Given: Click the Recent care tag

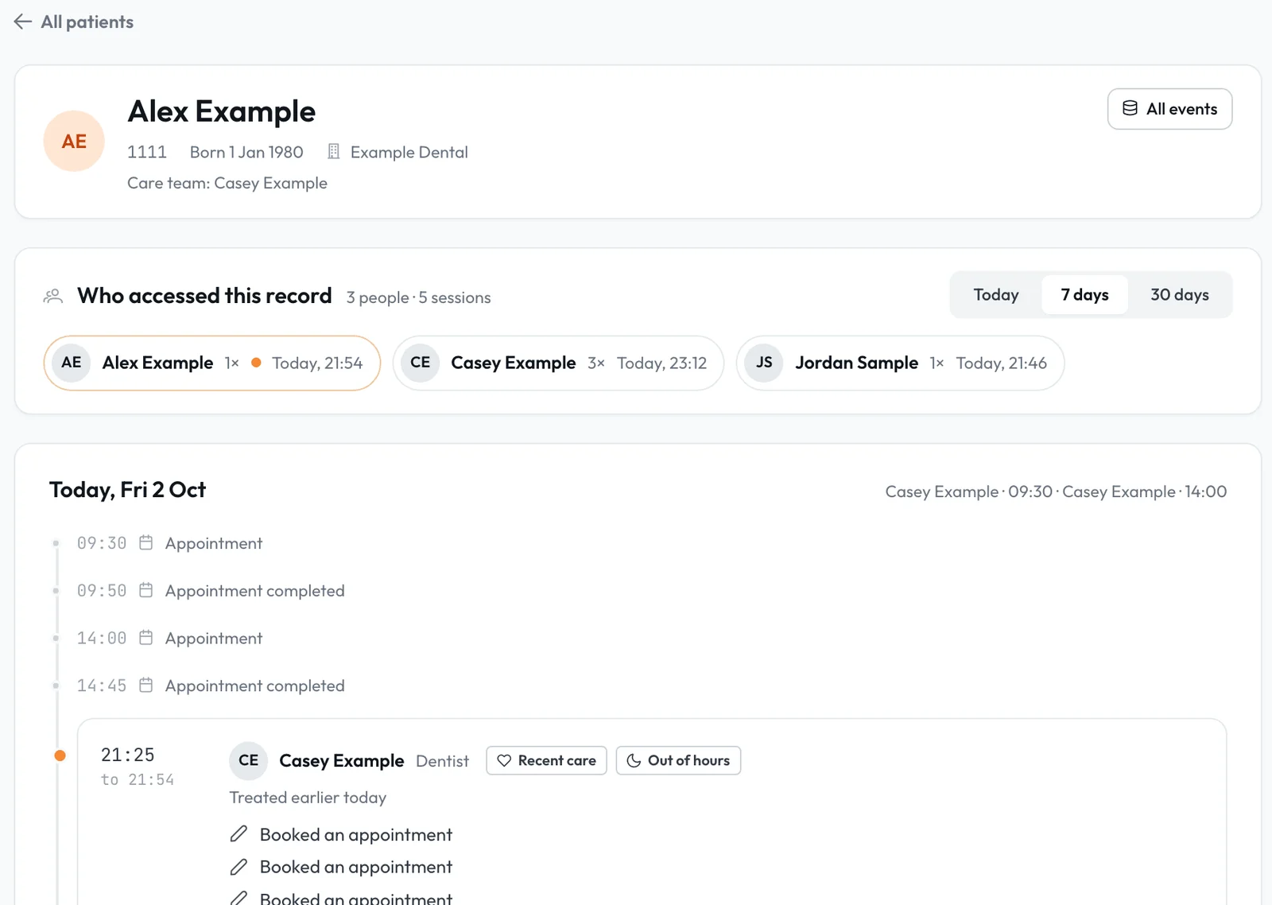Looking at the screenshot, I should click(x=546, y=760).
